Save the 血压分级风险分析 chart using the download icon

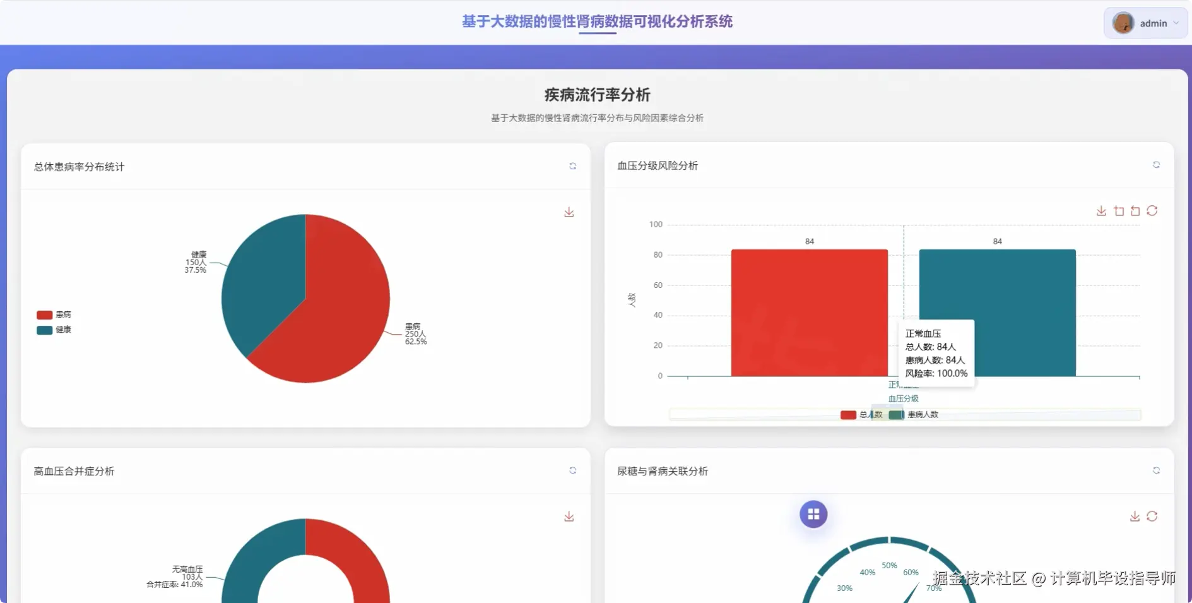coord(1102,211)
